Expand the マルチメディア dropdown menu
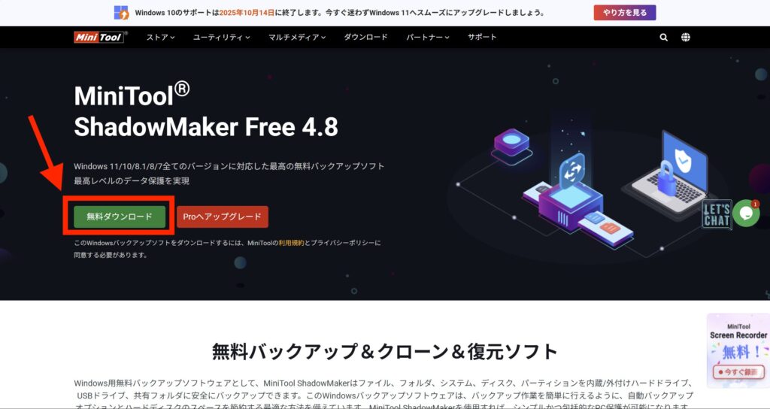This screenshot has width=770, height=409. [296, 38]
